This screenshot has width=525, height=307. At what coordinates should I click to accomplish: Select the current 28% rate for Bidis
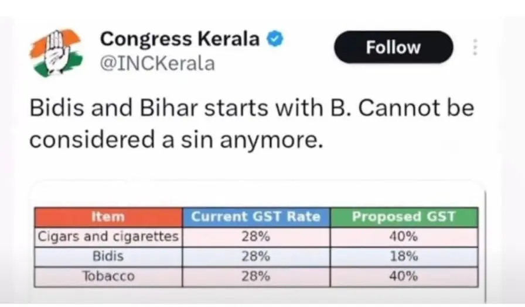pyautogui.click(x=256, y=256)
